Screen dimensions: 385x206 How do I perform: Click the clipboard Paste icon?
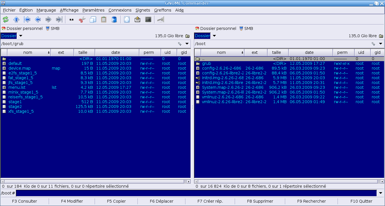(103, 19)
